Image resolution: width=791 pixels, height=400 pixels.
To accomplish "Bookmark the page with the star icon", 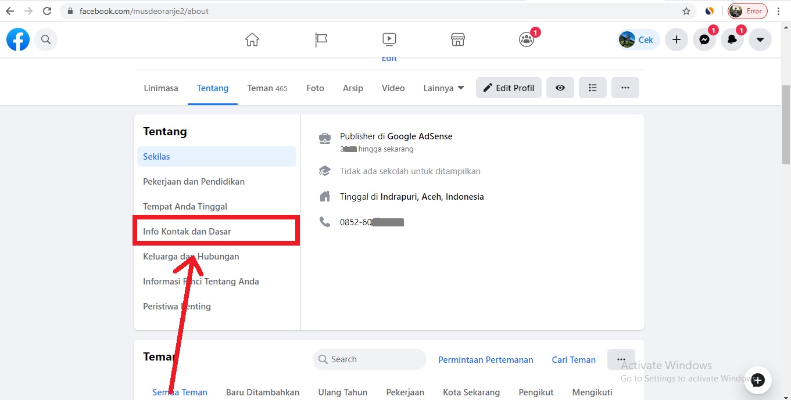I will pyautogui.click(x=686, y=10).
